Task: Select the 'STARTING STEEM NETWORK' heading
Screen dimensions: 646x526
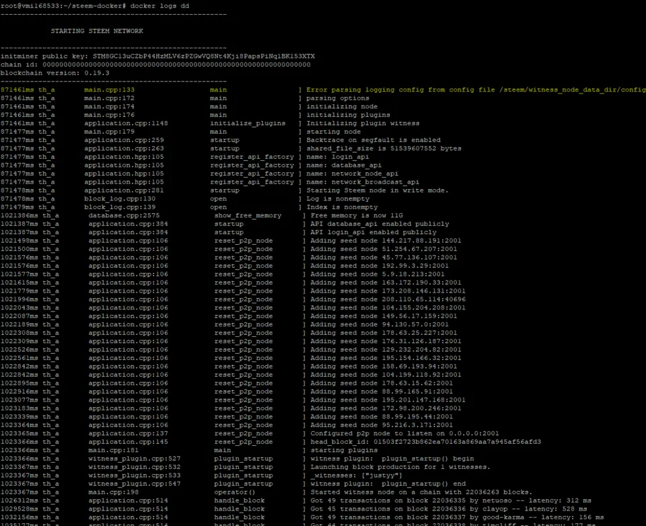Action: point(97,31)
